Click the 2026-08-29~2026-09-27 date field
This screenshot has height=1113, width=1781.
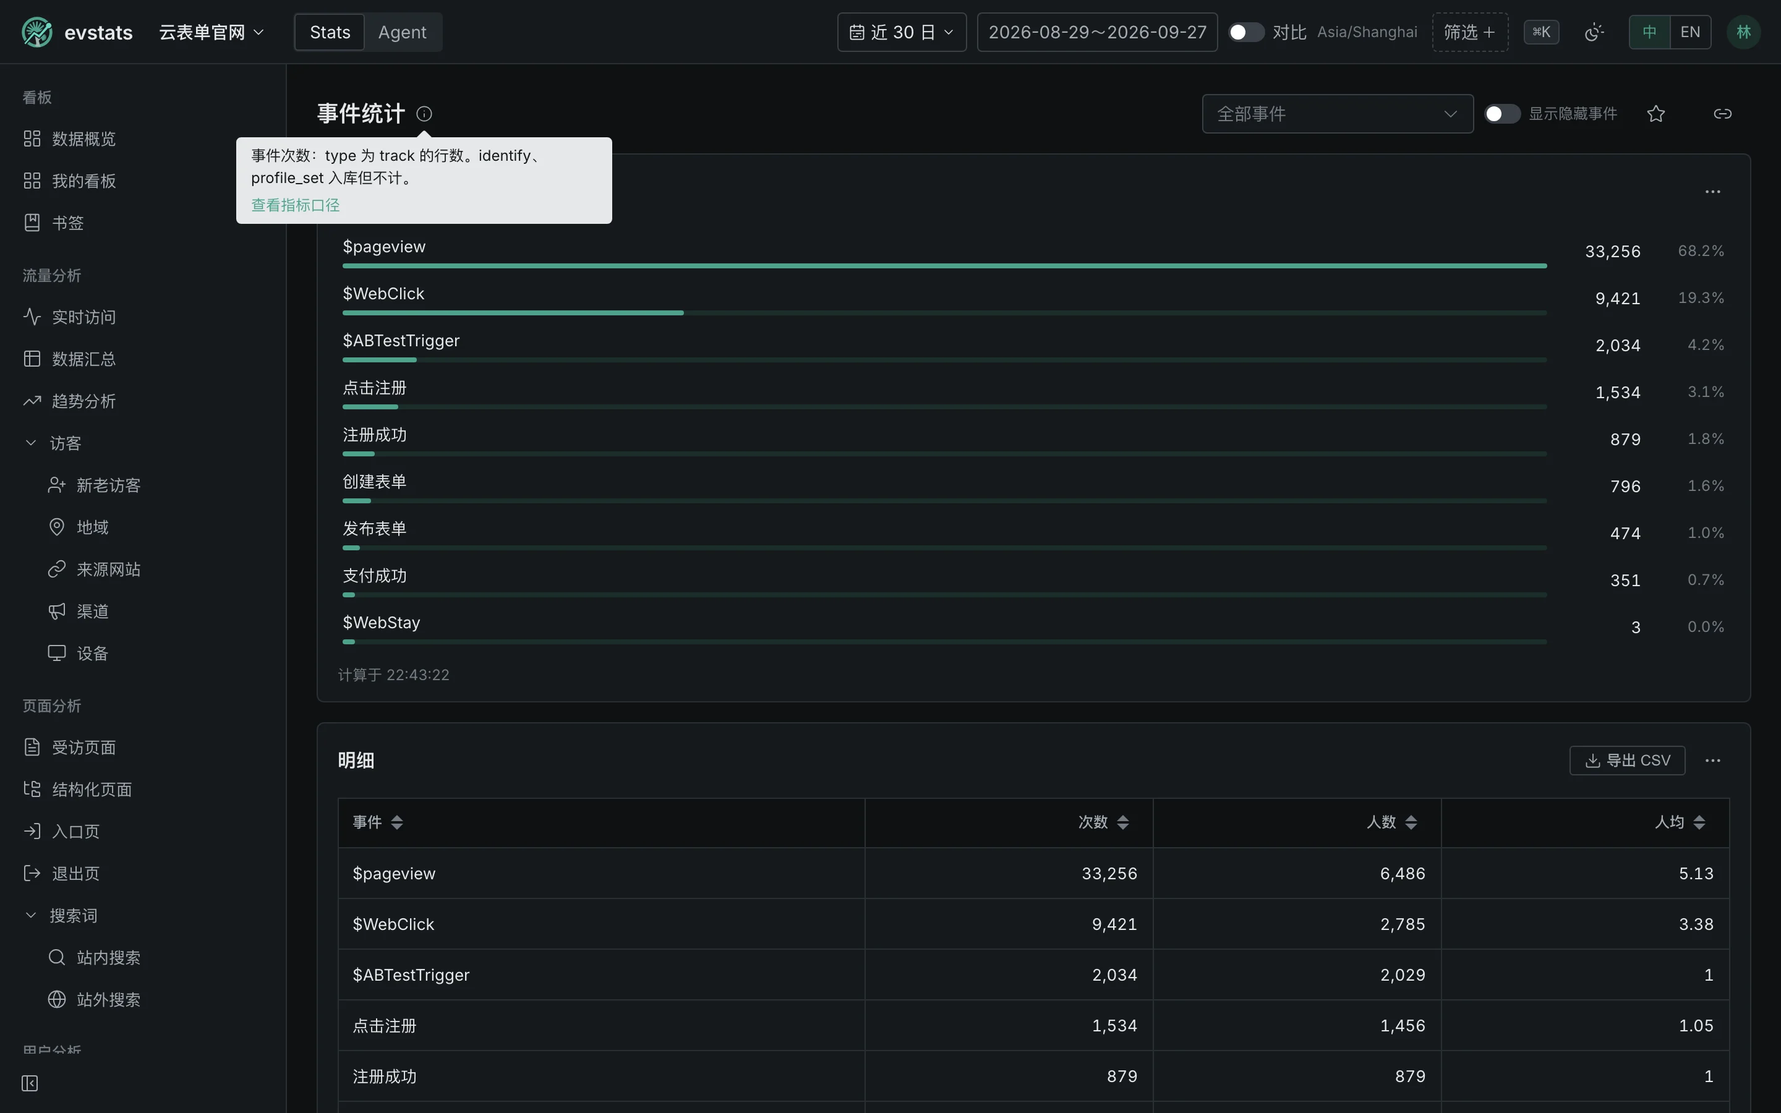tap(1097, 32)
